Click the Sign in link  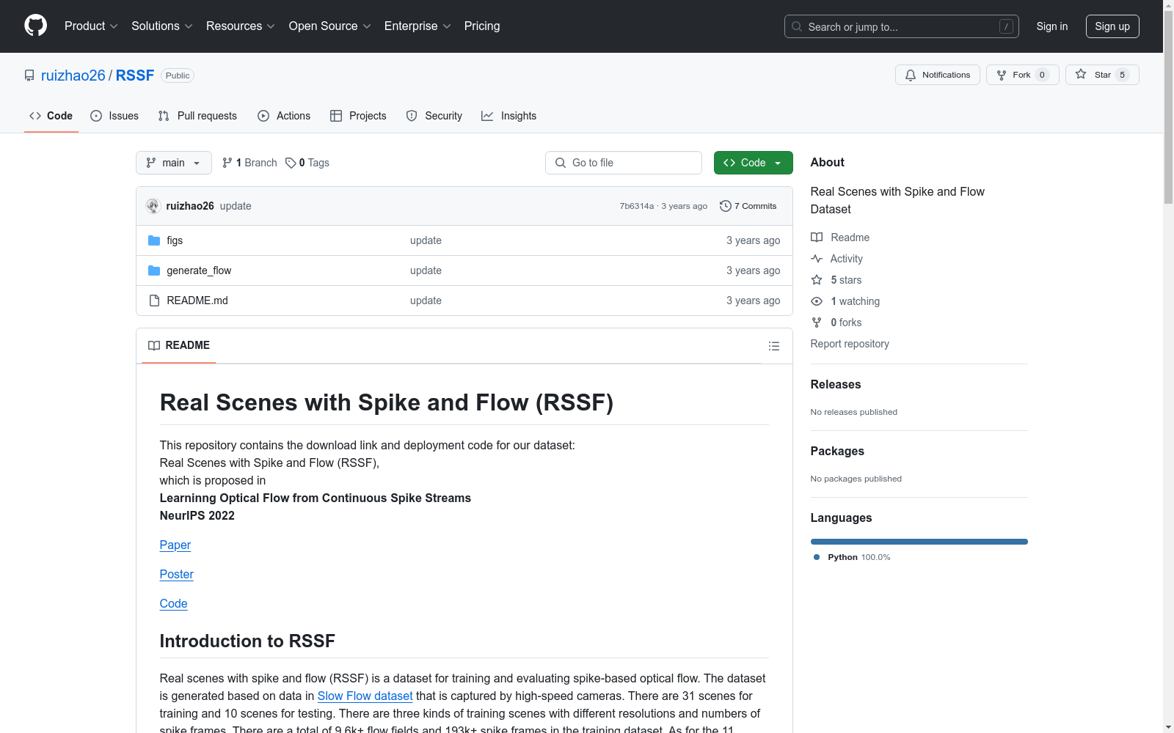[1052, 26]
